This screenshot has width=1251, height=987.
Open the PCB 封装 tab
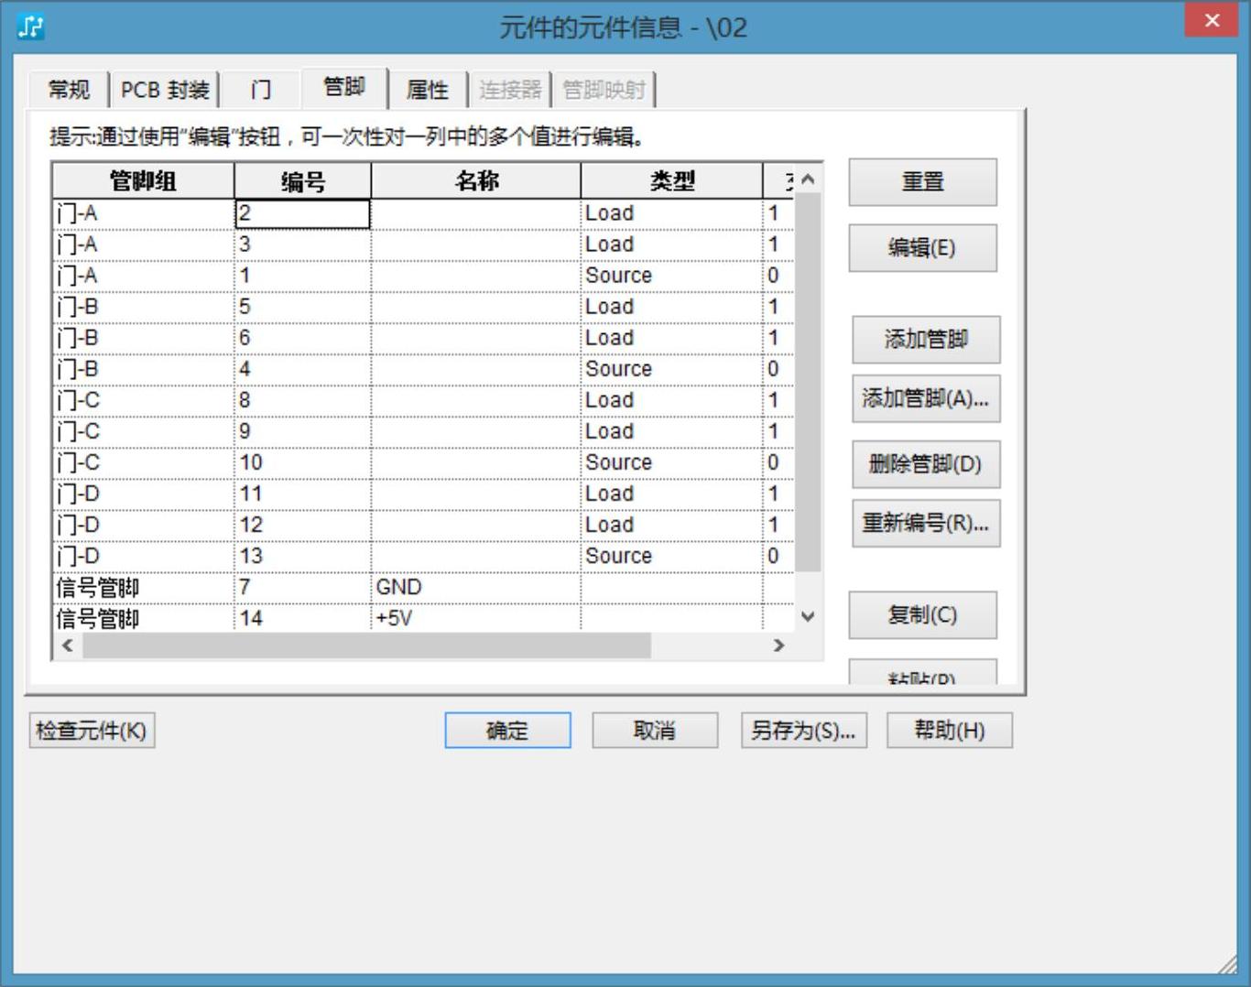(x=165, y=90)
